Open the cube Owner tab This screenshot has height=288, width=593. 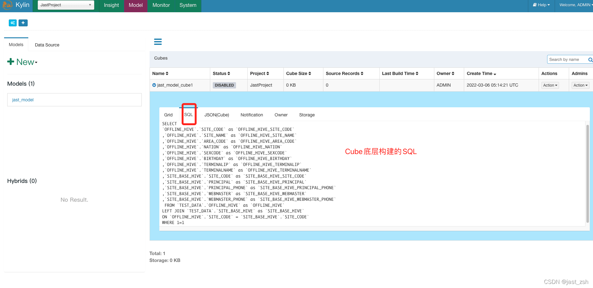pyautogui.click(x=281, y=115)
